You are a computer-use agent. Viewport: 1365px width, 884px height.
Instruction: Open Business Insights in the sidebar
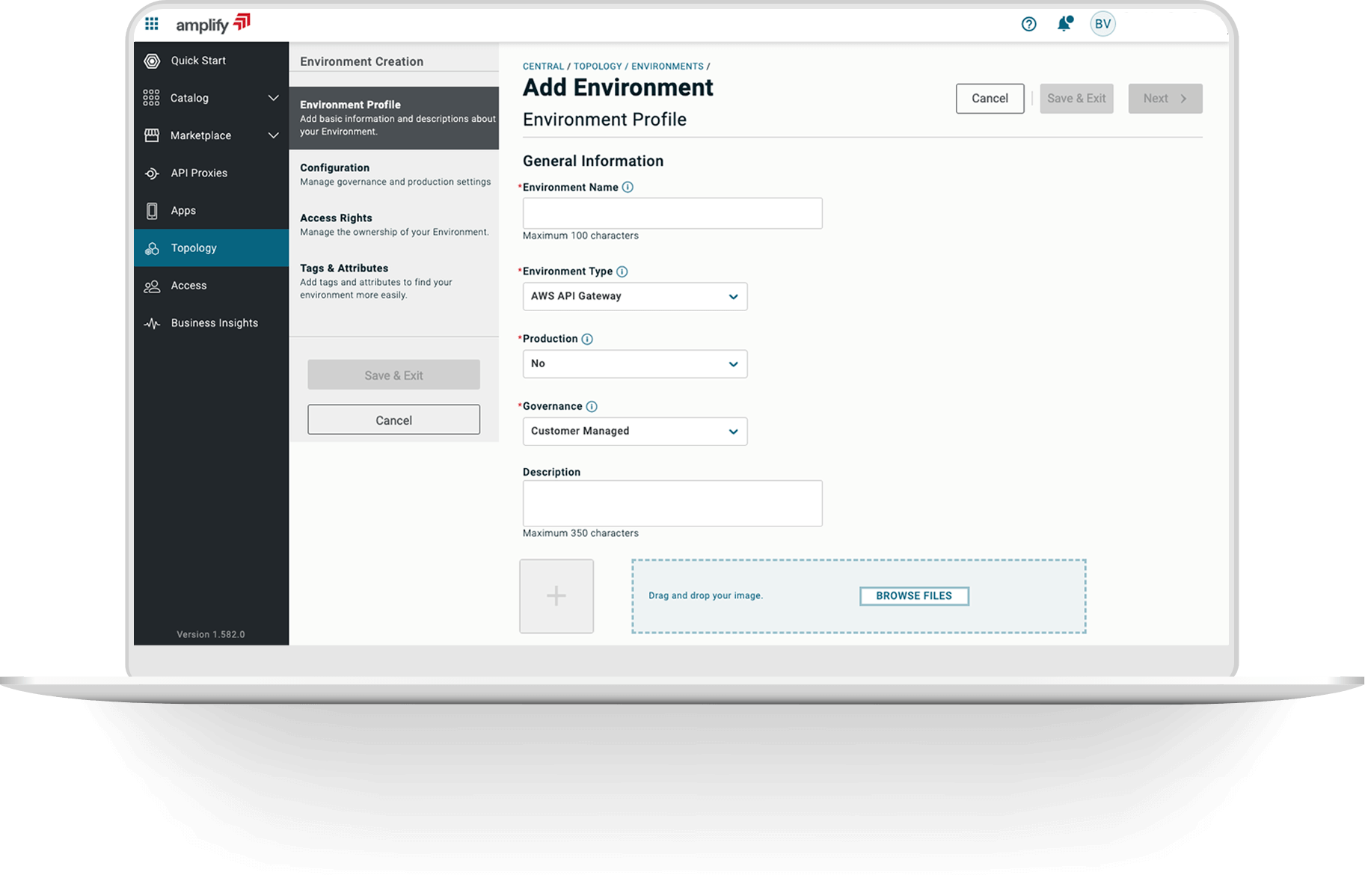[214, 323]
